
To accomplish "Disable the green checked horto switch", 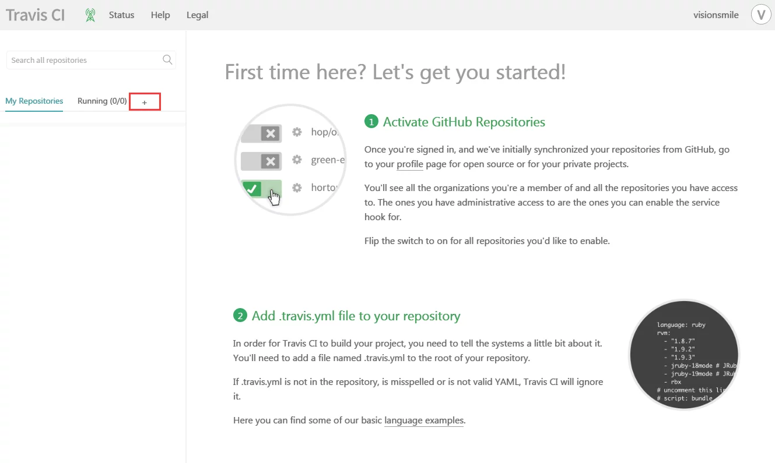I will point(262,189).
